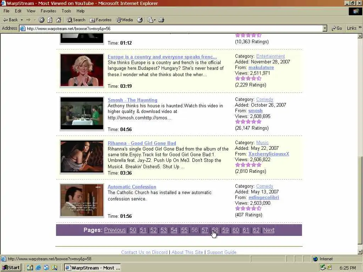Open Automatic Confession video link
363x272 pixels.
[x=132, y=187]
